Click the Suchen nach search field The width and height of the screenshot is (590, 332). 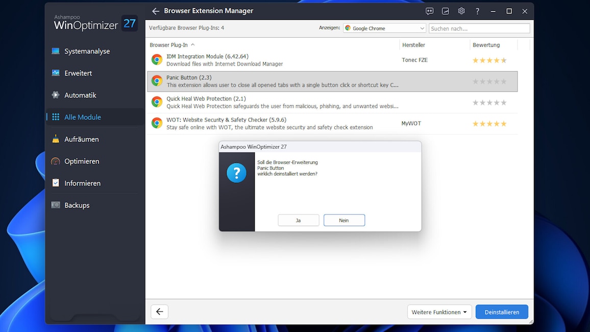(x=479, y=28)
